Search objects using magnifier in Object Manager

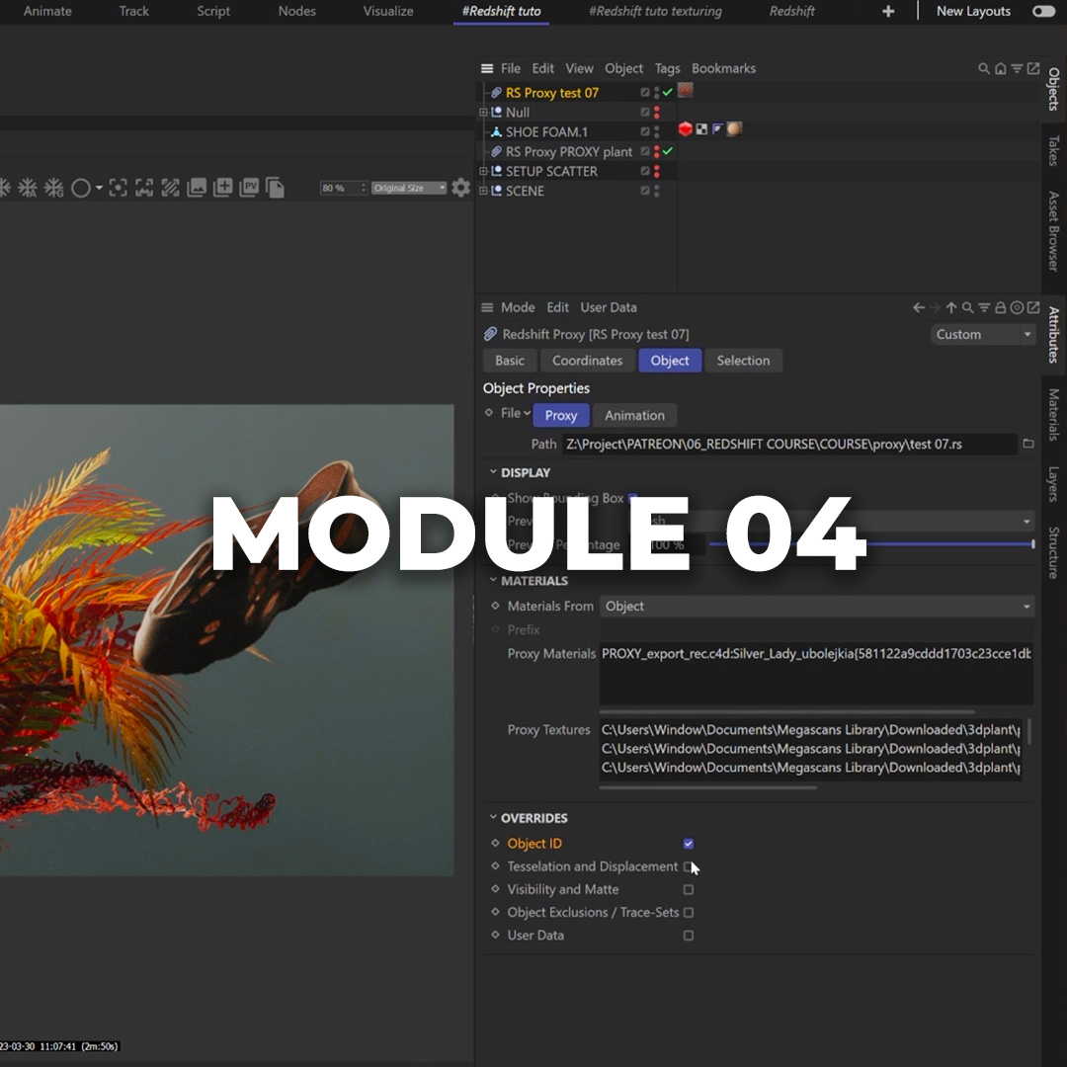(x=984, y=69)
